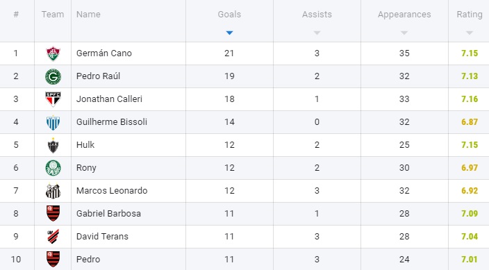Click the Flamengo crest beside Gabriel Barbosa
Screen dimensions: 489x270
click(53, 214)
